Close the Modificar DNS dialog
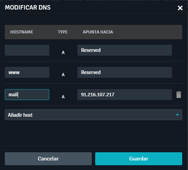This screenshot has width=188, height=170. (180, 8)
